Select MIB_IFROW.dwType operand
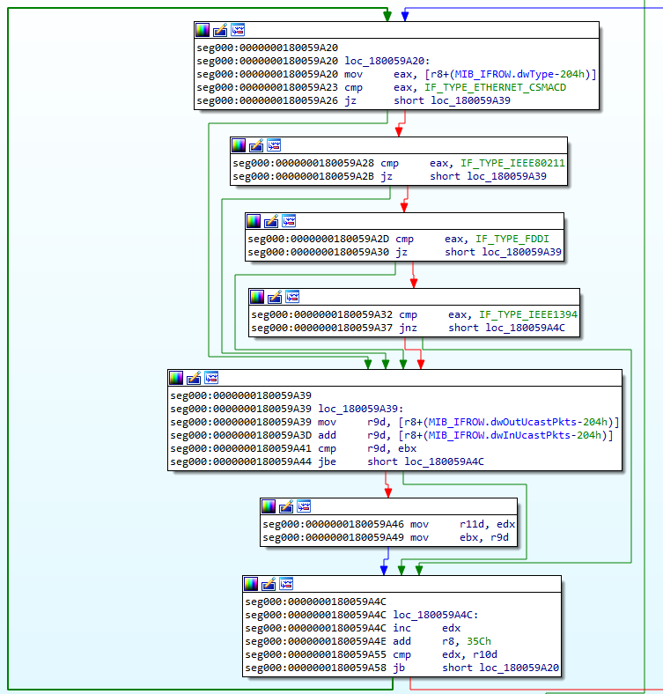The height and width of the screenshot is (694, 663). (505, 74)
